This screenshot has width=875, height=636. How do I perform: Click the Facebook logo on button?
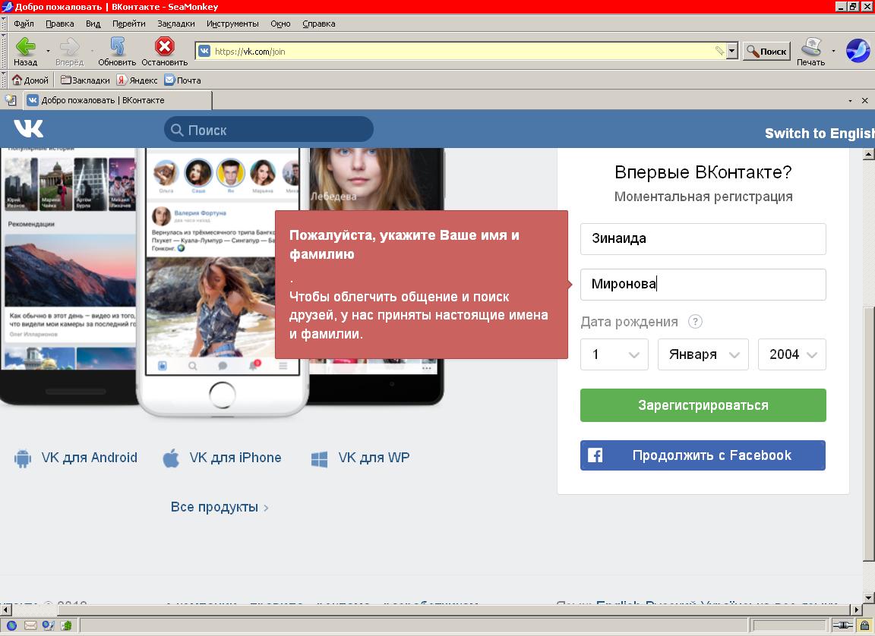click(x=595, y=455)
